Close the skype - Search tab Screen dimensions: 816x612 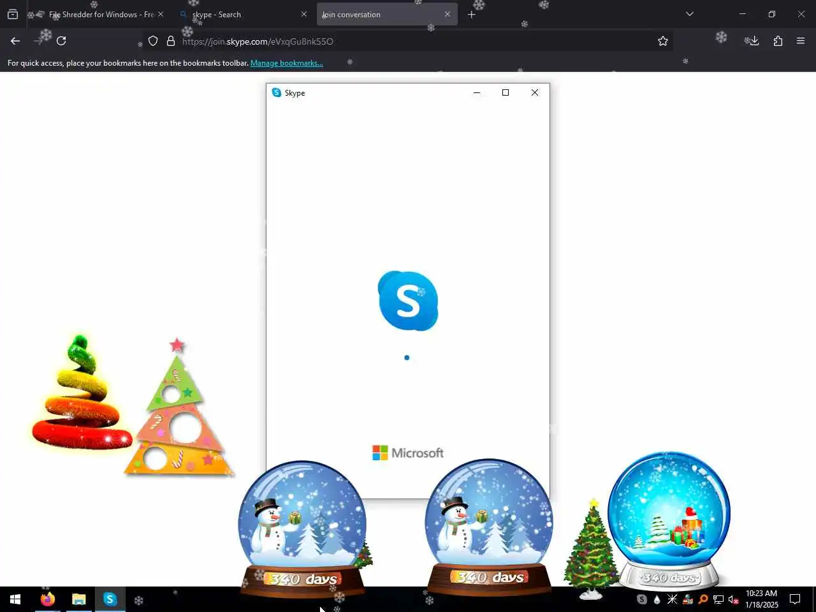(304, 14)
